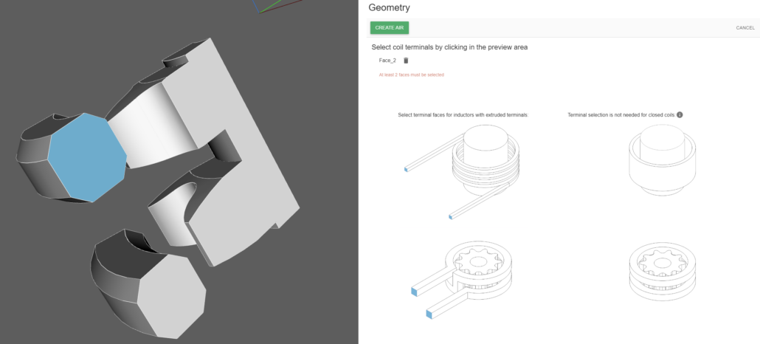Click the upper blue terminal end of toroid drawing
This screenshot has width=760, height=344.
click(x=412, y=292)
